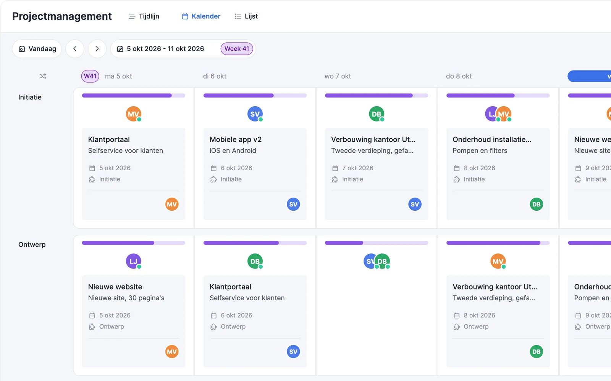
Task: Click the Projectmanagement title
Action: tap(62, 16)
